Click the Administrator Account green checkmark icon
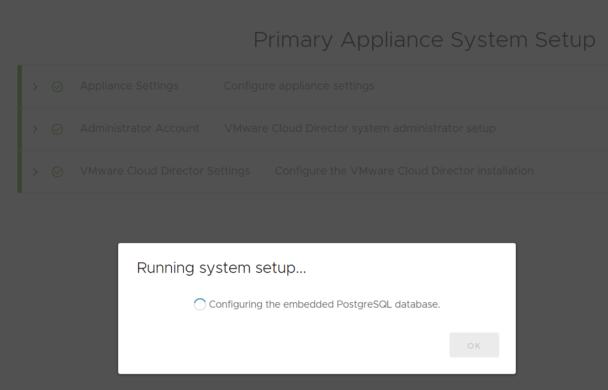This screenshot has width=608, height=390. pyautogui.click(x=57, y=129)
